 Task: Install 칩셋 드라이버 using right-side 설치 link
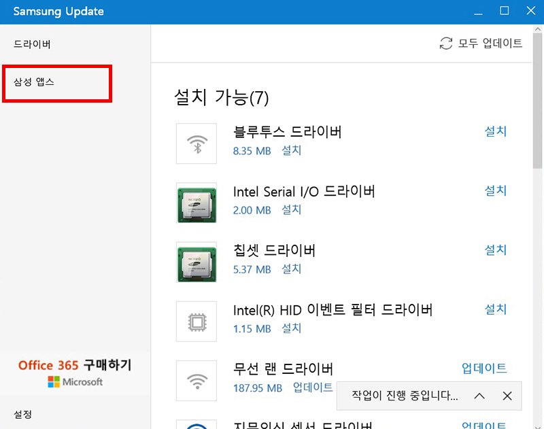pos(496,250)
